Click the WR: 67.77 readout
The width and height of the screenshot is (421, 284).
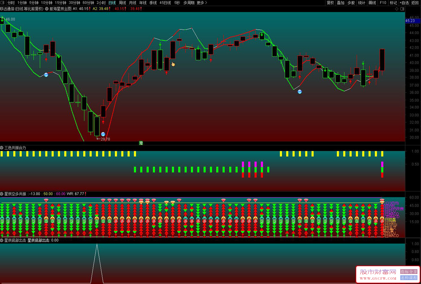(75, 194)
